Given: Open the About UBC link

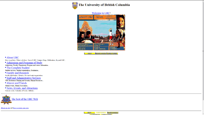Looking at the screenshot, I should pyautogui.click(x=13, y=58).
